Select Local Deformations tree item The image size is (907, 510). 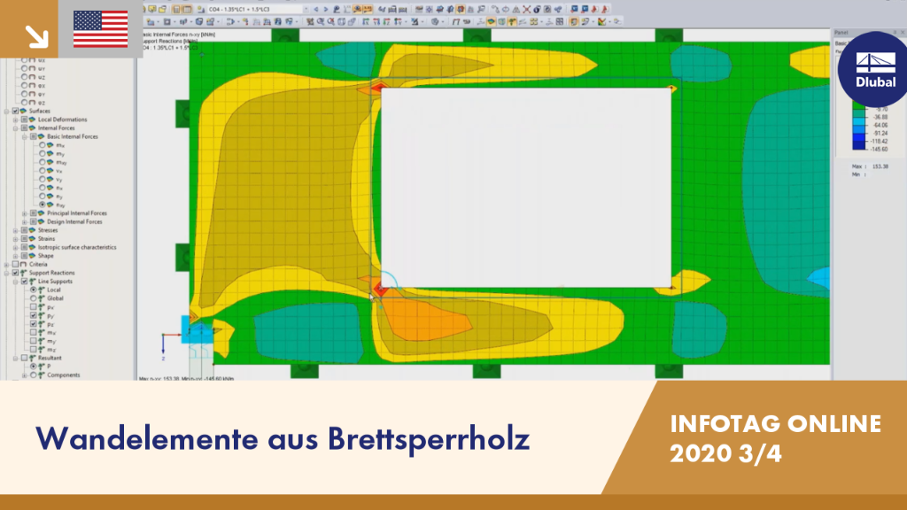(63, 120)
